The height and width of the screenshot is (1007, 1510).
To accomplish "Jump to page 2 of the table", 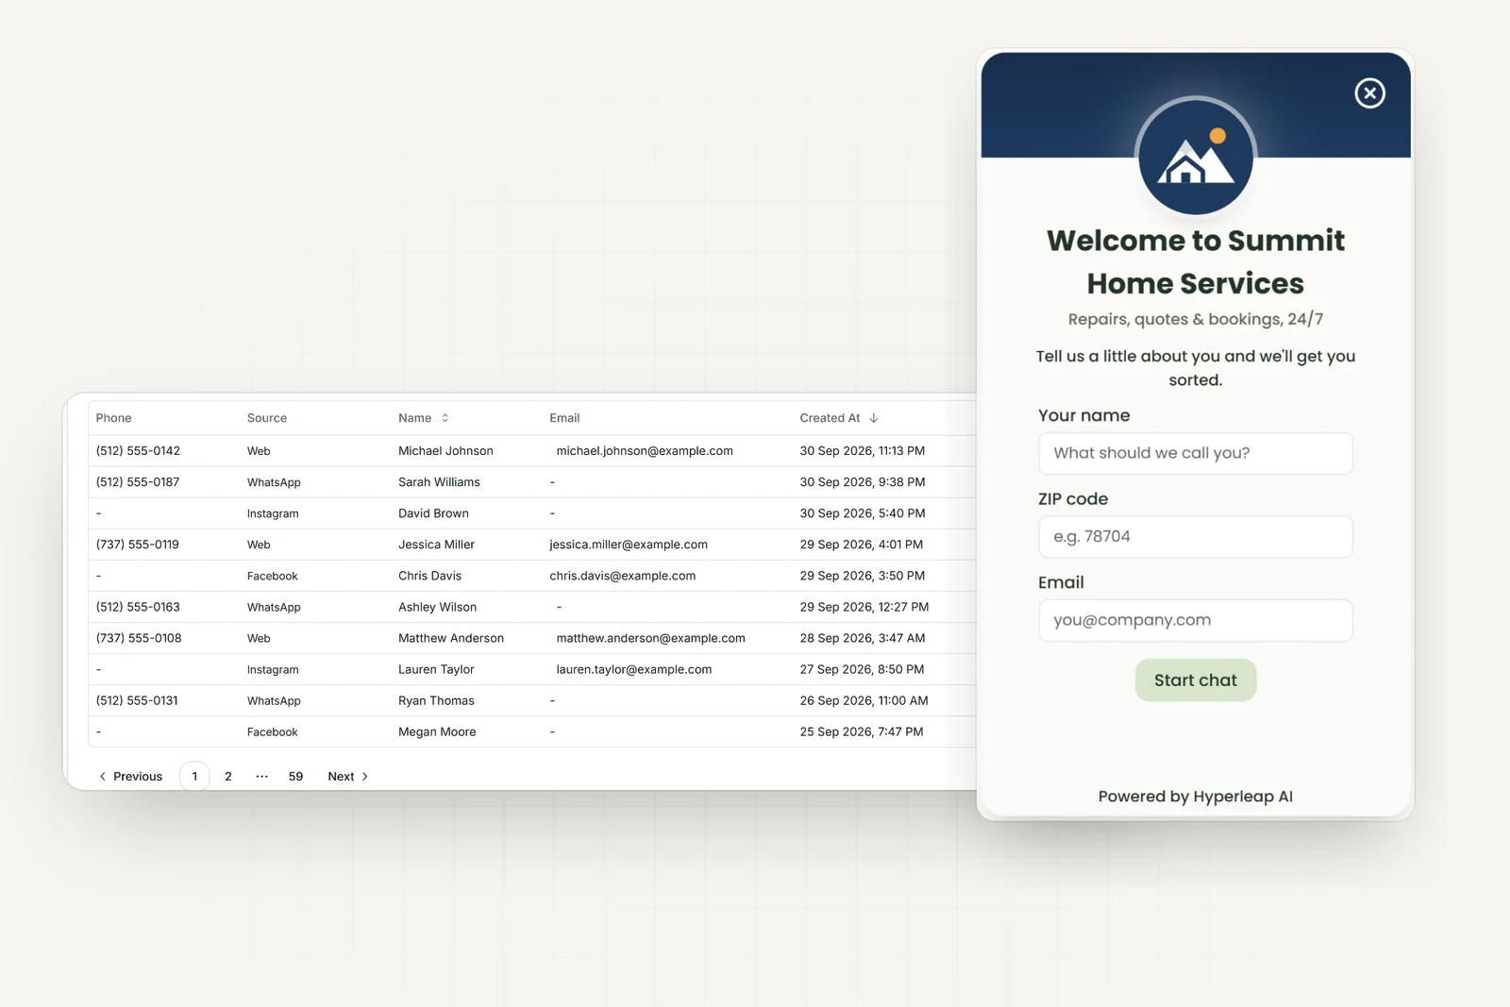I will (228, 777).
